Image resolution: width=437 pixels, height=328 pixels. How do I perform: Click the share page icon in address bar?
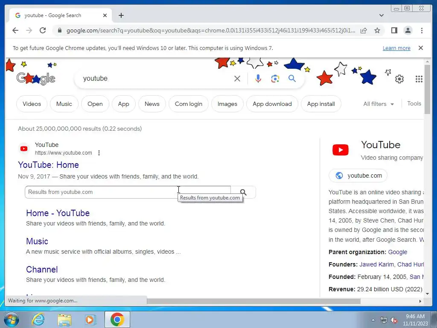tap(364, 30)
